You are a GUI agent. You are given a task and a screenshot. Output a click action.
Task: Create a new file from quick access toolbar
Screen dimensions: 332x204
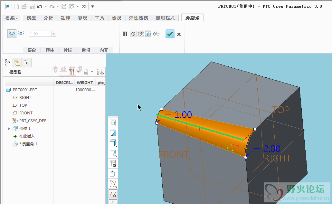pyautogui.click(x=16, y=6)
